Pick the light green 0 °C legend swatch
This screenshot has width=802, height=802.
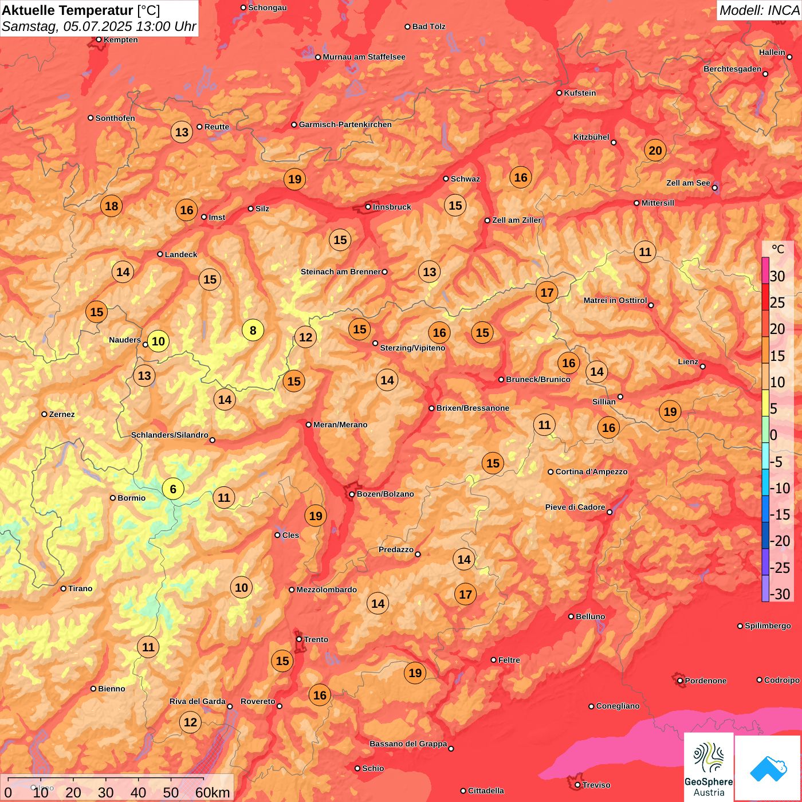pos(765,430)
